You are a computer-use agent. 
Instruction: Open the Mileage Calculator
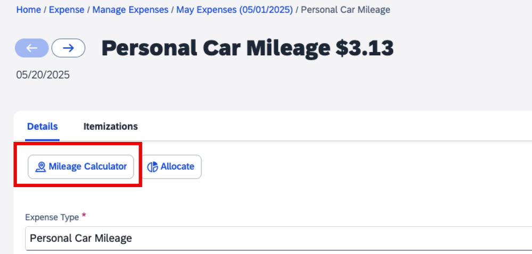(81, 167)
